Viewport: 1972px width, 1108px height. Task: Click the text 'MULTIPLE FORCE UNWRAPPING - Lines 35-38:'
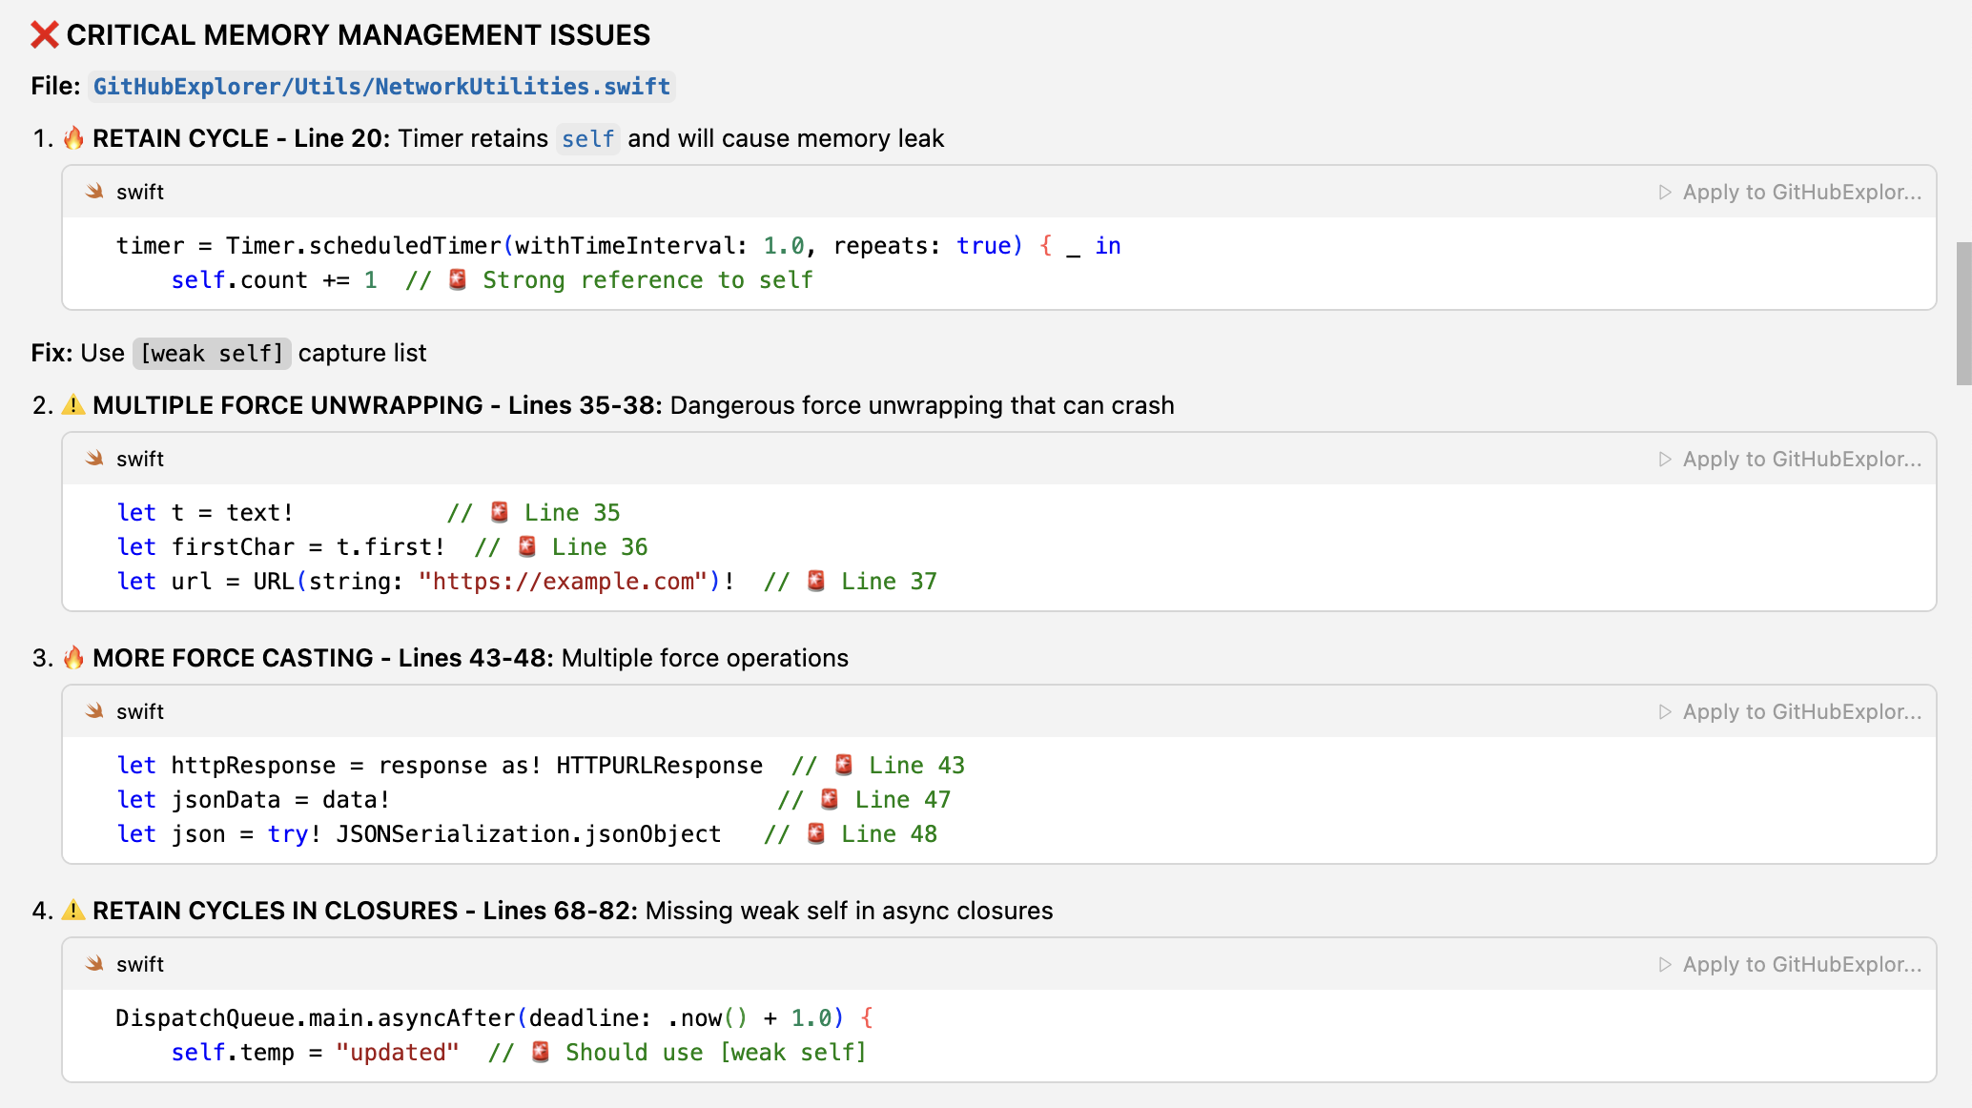(x=377, y=405)
